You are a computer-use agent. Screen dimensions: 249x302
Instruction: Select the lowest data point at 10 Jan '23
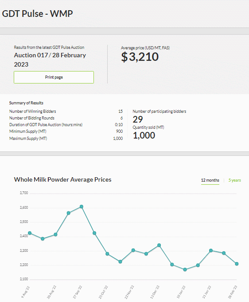[185, 270]
